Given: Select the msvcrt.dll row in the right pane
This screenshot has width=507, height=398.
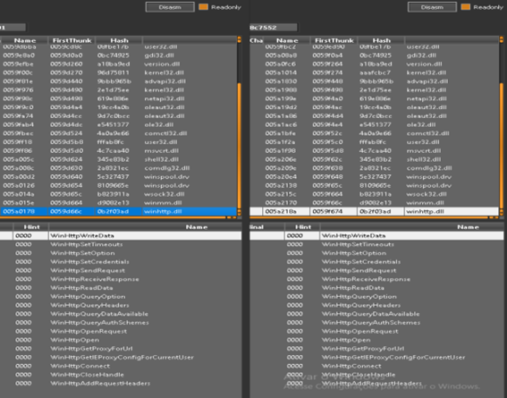Looking at the screenshot, I should (375, 150).
